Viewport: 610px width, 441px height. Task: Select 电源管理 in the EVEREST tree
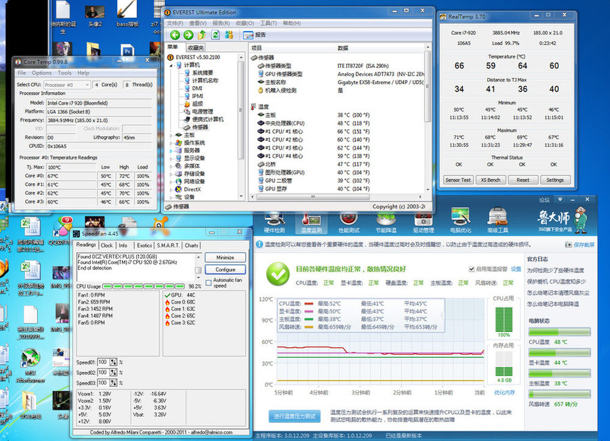(x=203, y=112)
